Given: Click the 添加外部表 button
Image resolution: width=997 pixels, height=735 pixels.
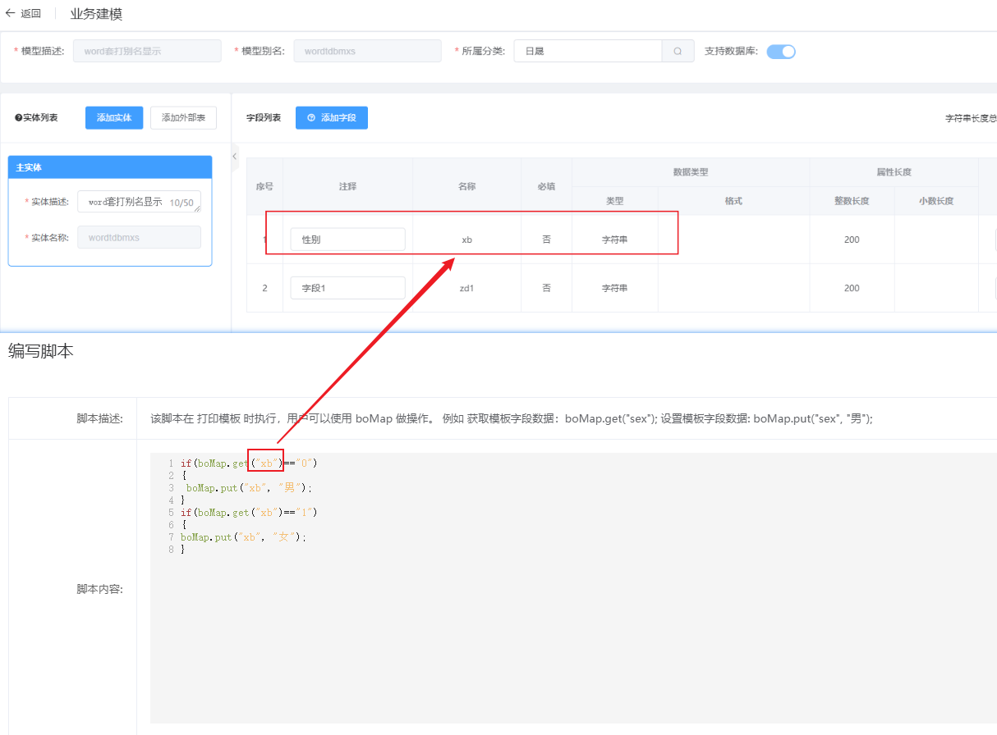Looking at the screenshot, I should (183, 118).
